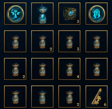Click last capsule in the second row
Viewport: 112px width, 109px height.
[97, 41]
